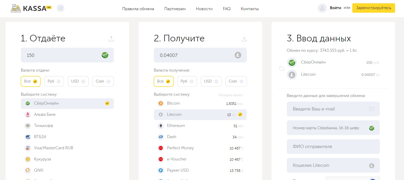The height and width of the screenshot is (180, 404).
Task: Open Партнерам menu item
Action: click(x=175, y=9)
